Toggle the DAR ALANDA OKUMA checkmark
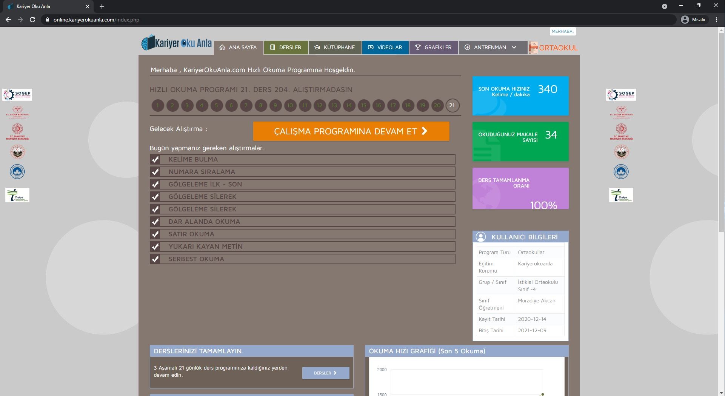The width and height of the screenshot is (725, 396). tap(155, 222)
